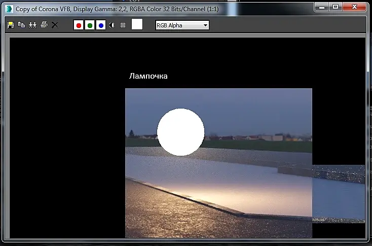
Task: Close the Corona VFB copy window
Action: click(x=354, y=7)
